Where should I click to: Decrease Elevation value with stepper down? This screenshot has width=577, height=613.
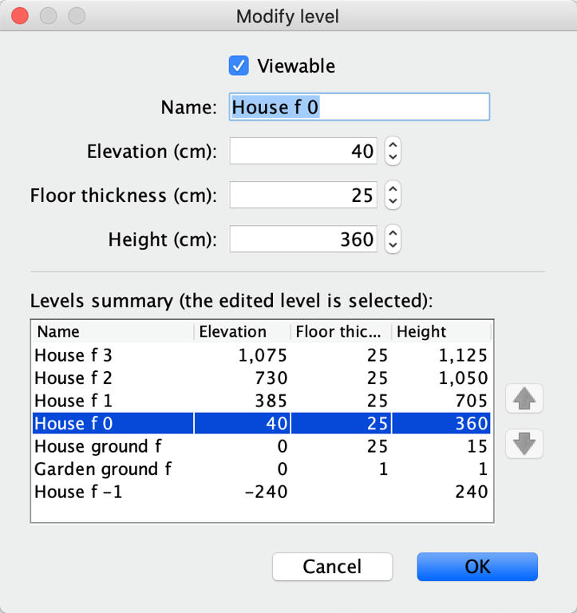coord(393,157)
